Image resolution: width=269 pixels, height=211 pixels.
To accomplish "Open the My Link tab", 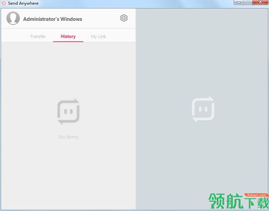I will tap(99, 37).
